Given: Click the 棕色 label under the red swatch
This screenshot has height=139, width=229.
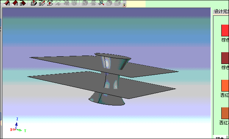Looking at the screenshot, I should pyautogui.click(x=225, y=40).
